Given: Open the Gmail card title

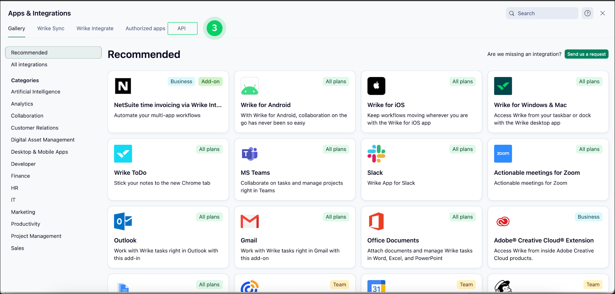Looking at the screenshot, I should (249, 241).
